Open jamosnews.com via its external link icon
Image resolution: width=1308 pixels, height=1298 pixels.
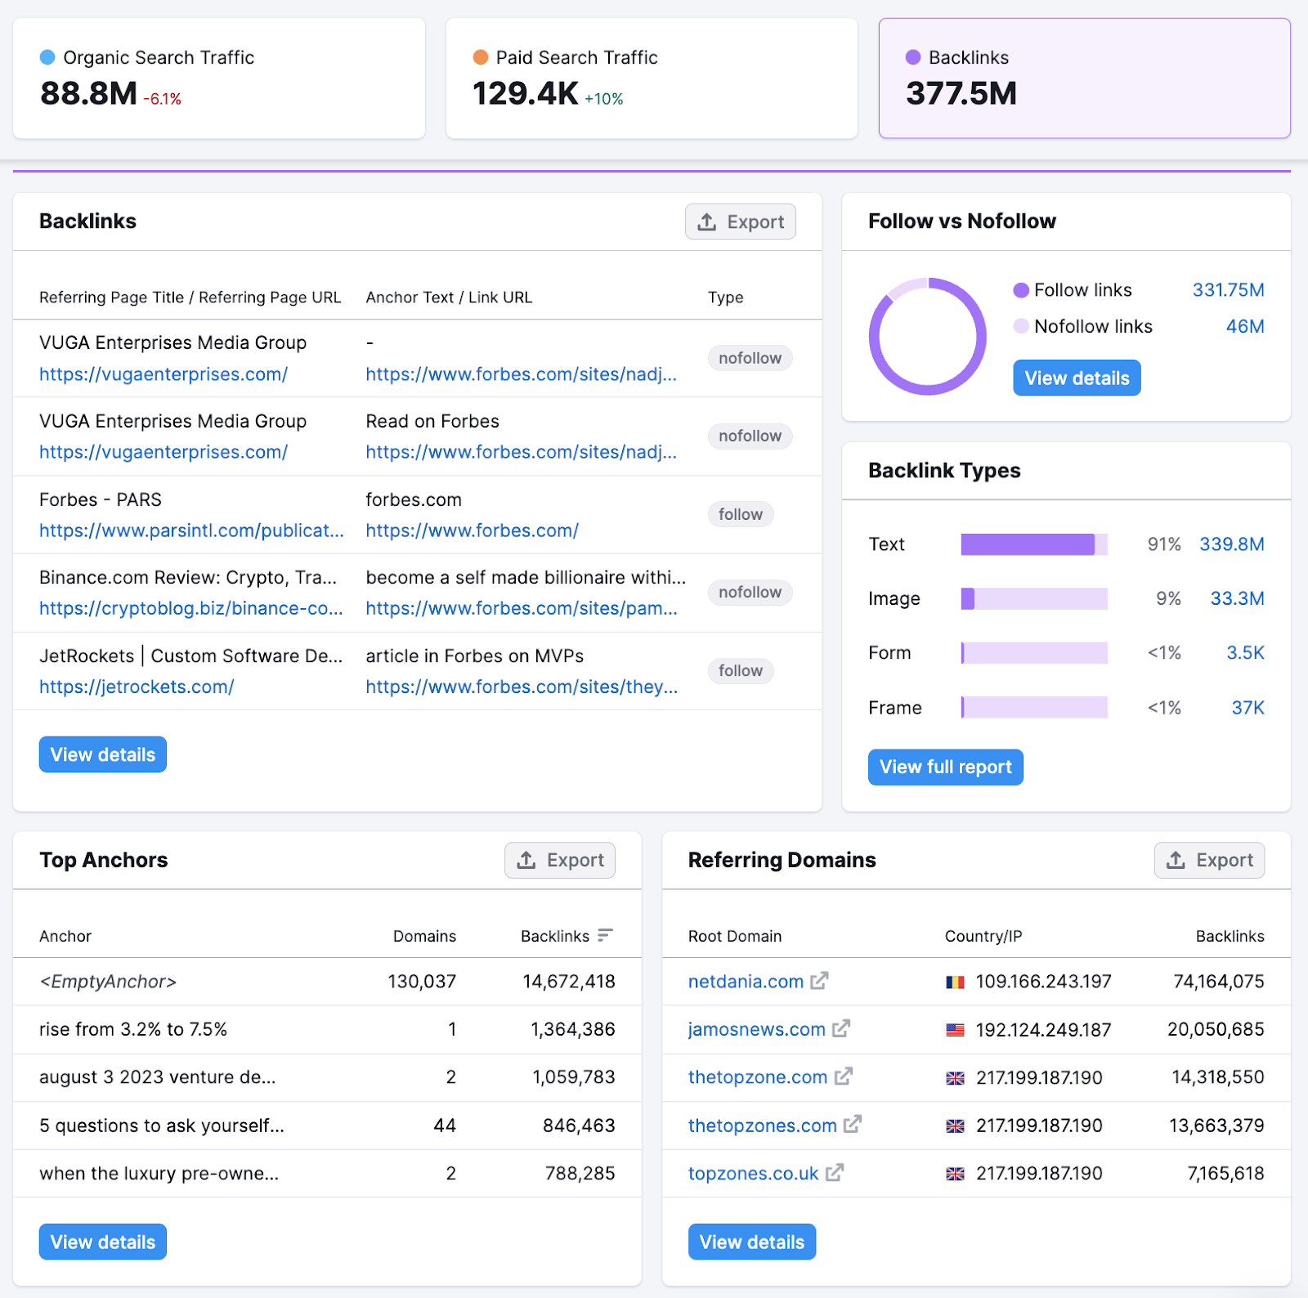click(x=842, y=1029)
